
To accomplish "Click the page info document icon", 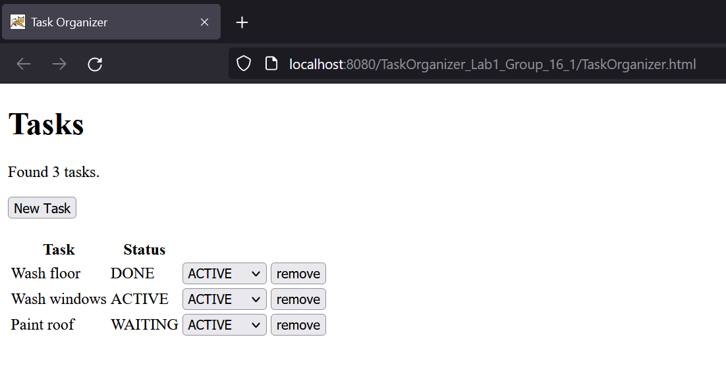I will click(271, 64).
